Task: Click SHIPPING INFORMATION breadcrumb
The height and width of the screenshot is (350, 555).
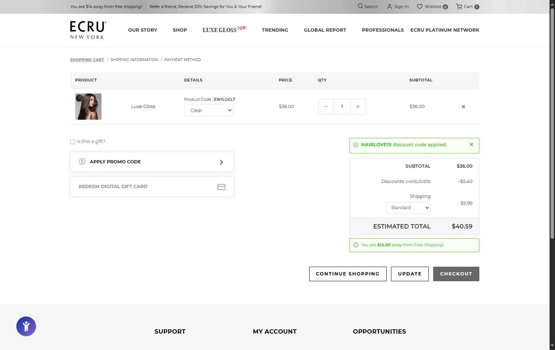Action: [134, 60]
